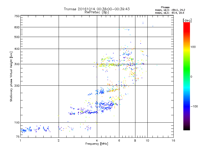Click the 'Frequency [MHz]' axis label

[97, 144]
